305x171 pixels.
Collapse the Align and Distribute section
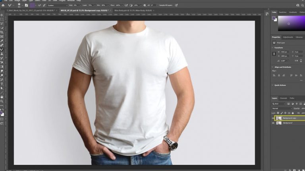272,67
